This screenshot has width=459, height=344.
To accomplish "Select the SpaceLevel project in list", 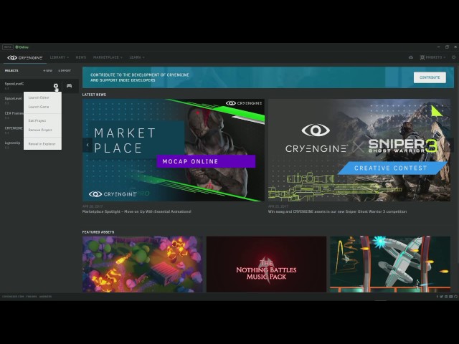I will [12, 100].
